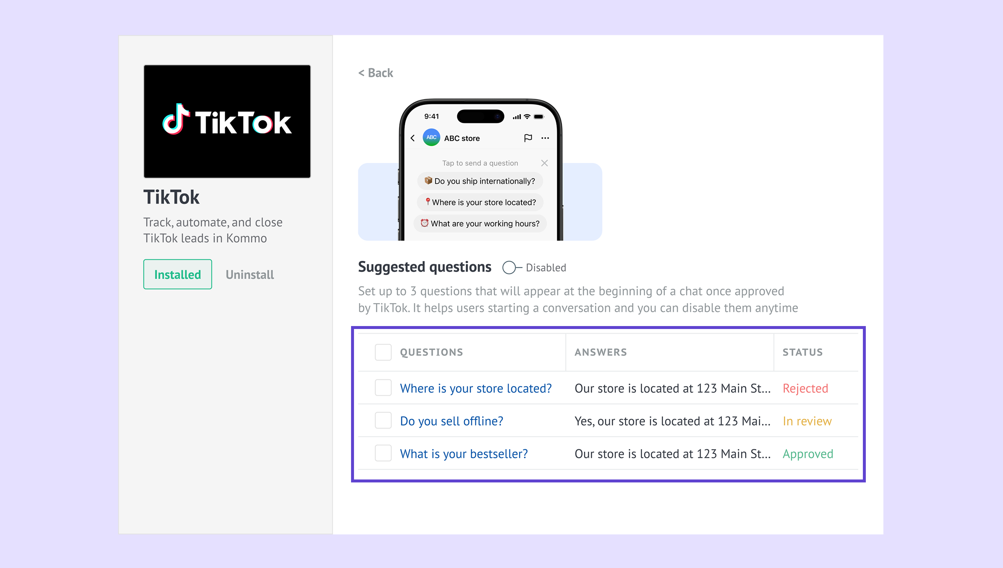The width and height of the screenshot is (1003, 568).
Task: Tick checkbox for 'Do you sell offline?' row
Action: 383,420
